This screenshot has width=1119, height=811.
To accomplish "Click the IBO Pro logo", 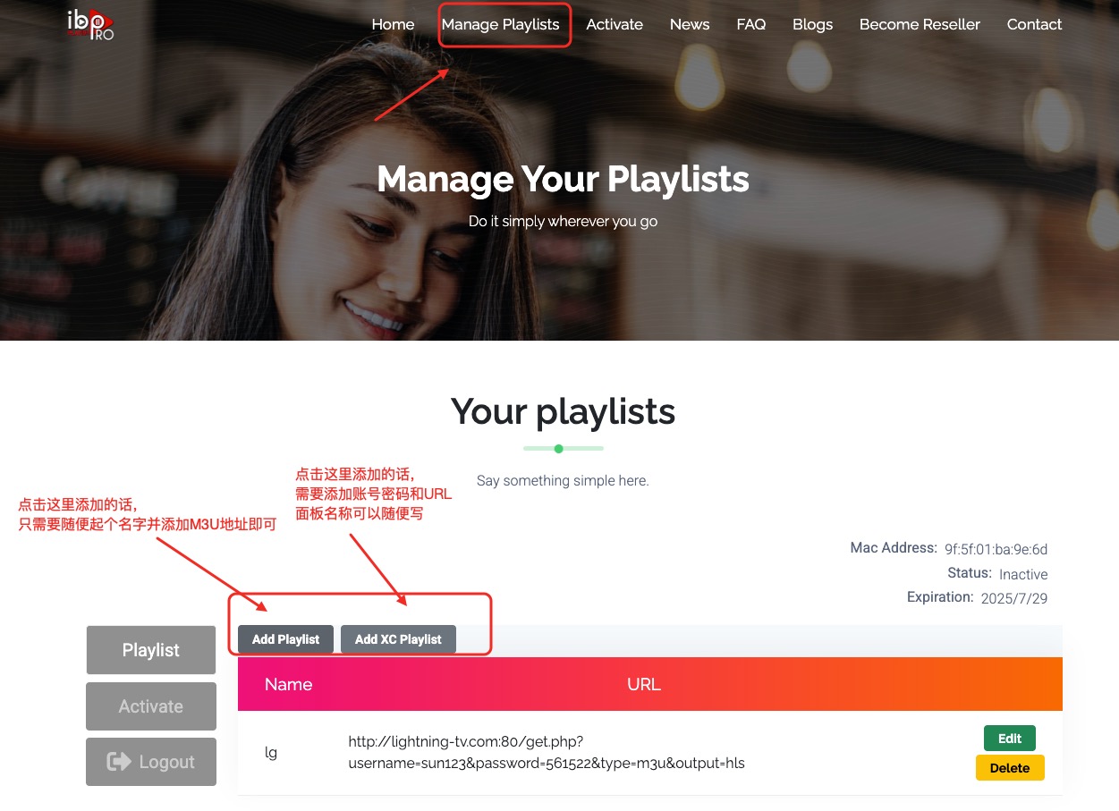I will click(91, 24).
